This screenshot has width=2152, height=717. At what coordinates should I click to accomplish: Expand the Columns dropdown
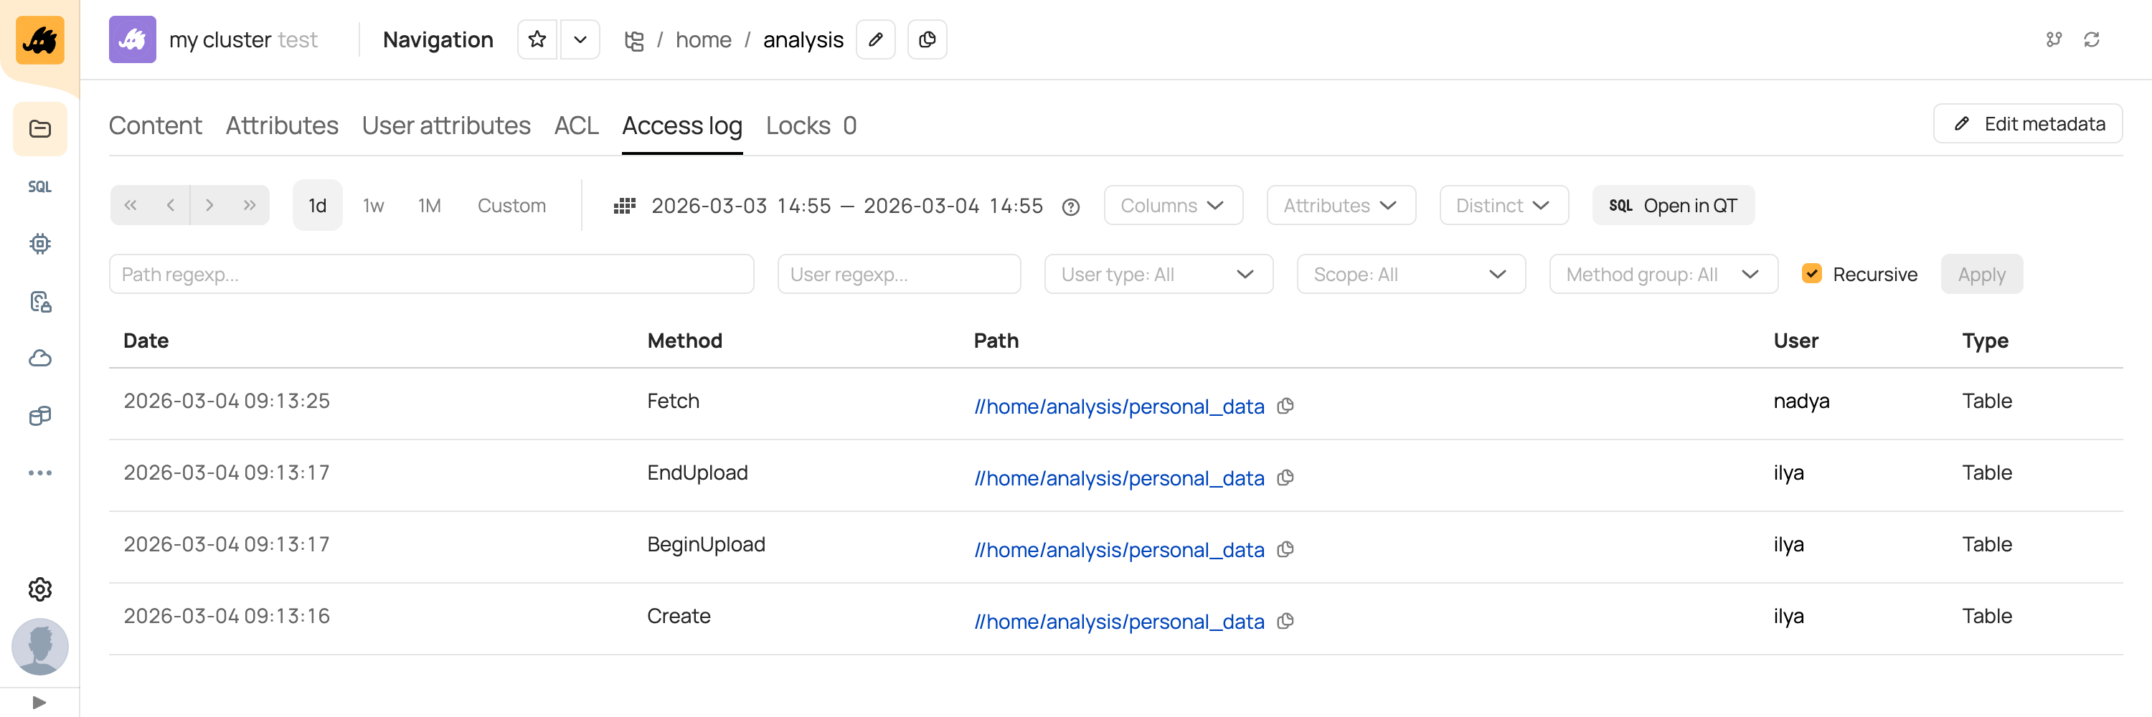[x=1172, y=205]
